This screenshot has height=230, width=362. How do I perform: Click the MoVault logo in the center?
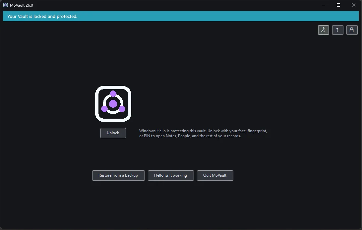pyautogui.click(x=113, y=104)
